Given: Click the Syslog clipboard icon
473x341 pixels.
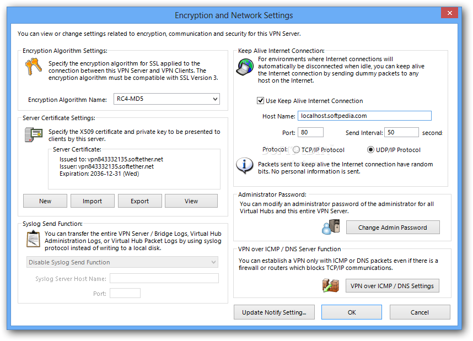Looking at the screenshot, I should pos(33,238).
